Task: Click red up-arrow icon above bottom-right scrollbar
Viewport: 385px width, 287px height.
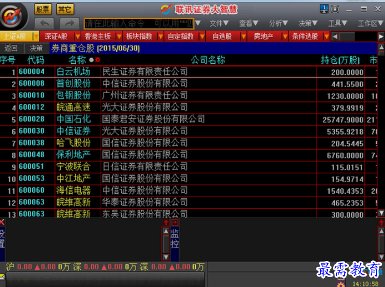Action: point(381,223)
